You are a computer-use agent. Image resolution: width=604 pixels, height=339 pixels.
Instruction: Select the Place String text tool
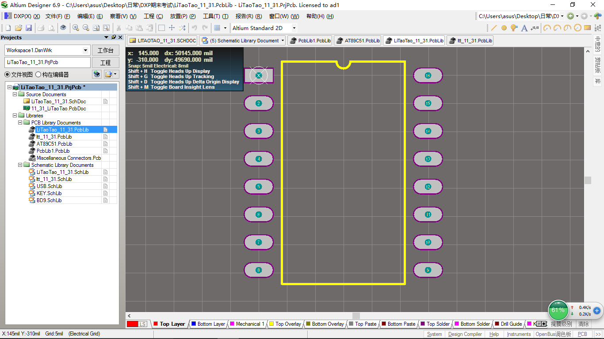pyautogui.click(x=524, y=28)
